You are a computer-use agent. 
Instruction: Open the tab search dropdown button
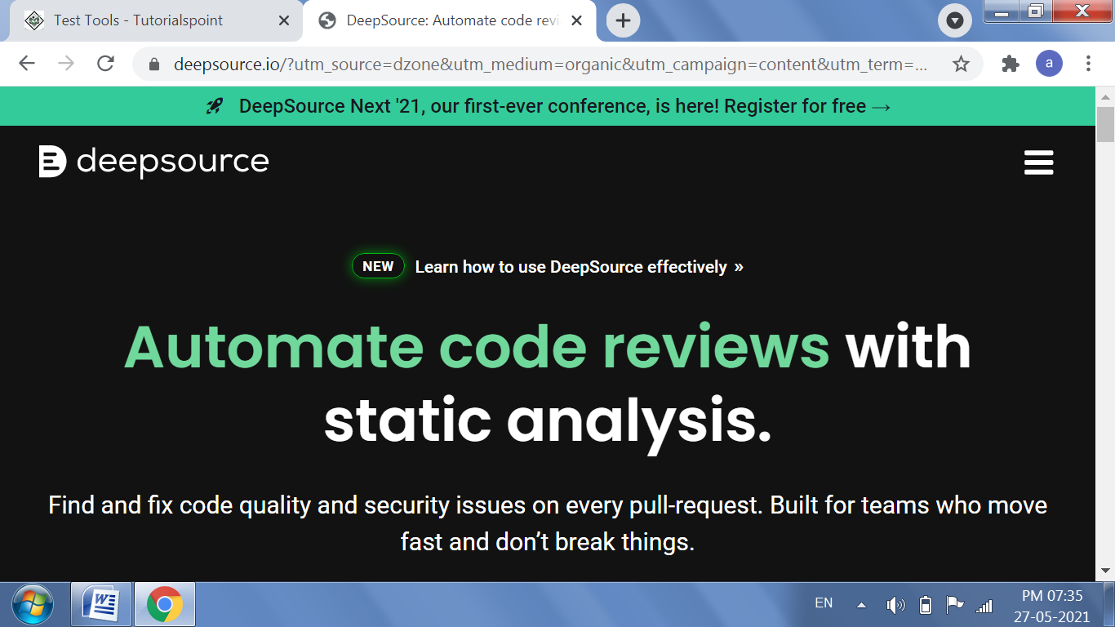[x=955, y=20]
